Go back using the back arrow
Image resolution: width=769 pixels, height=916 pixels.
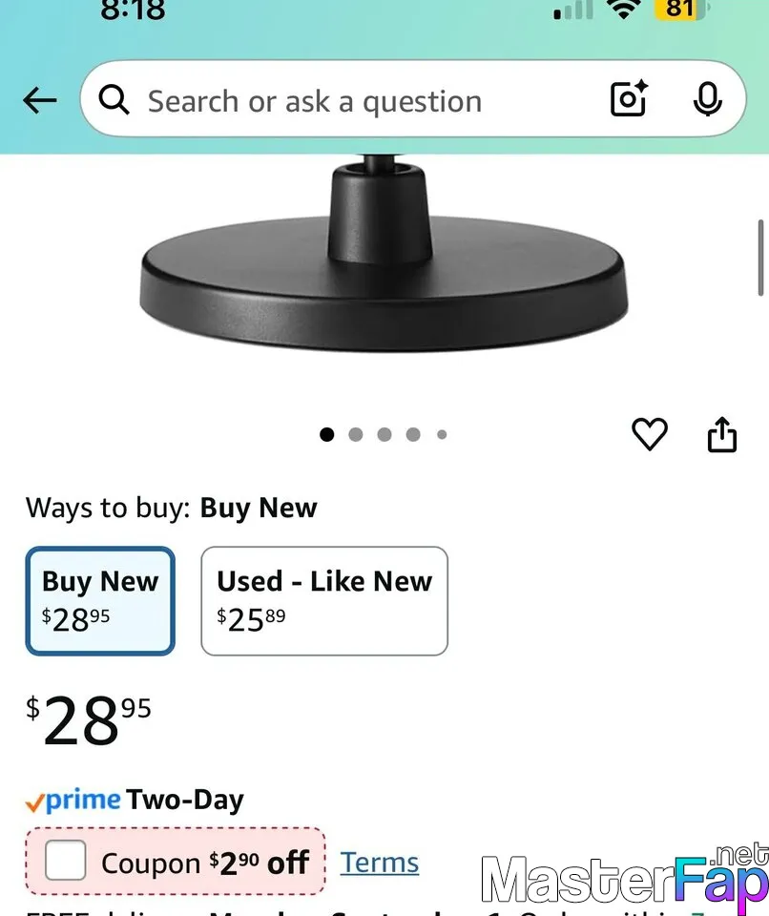point(40,100)
